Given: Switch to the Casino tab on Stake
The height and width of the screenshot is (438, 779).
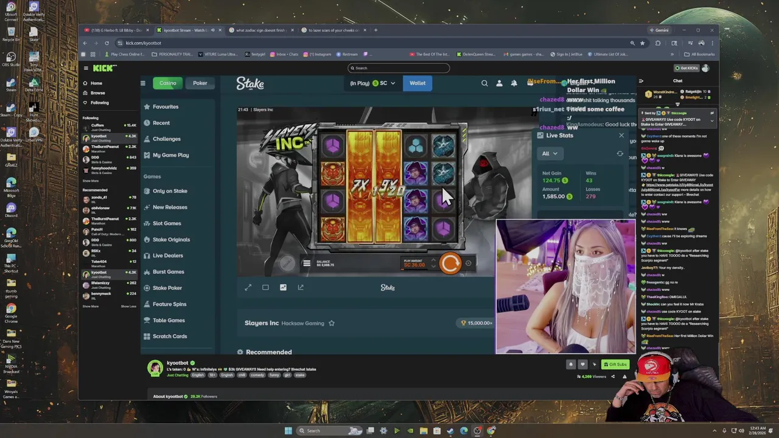Looking at the screenshot, I should coord(167,83).
